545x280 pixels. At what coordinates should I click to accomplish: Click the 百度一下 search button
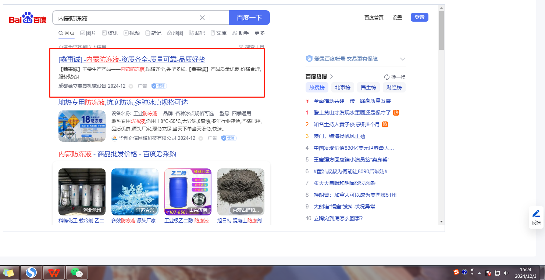pos(249,18)
